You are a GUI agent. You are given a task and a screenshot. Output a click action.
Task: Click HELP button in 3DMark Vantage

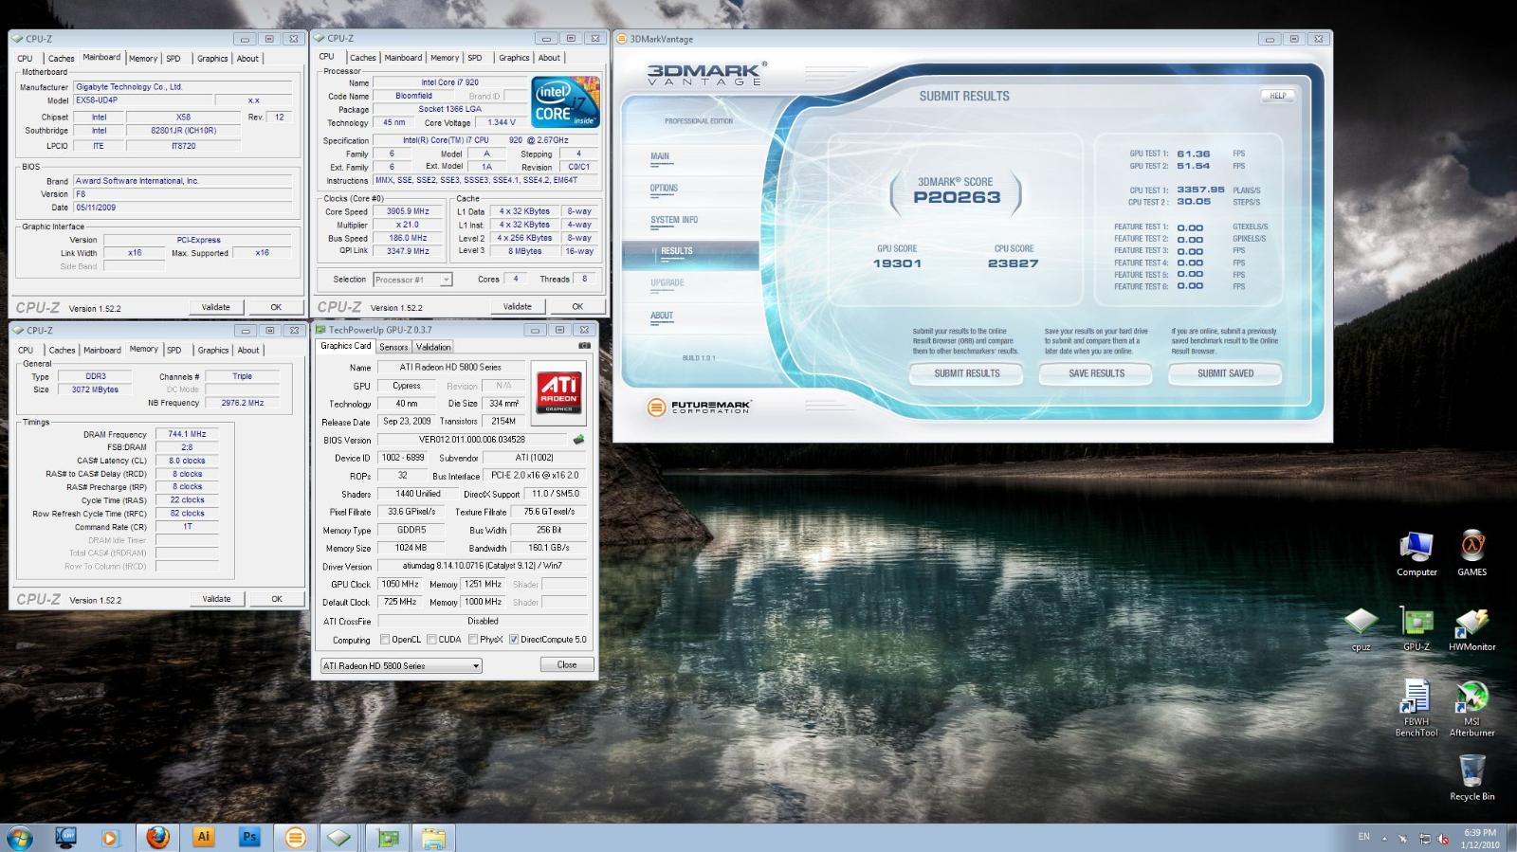[1278, 96]
